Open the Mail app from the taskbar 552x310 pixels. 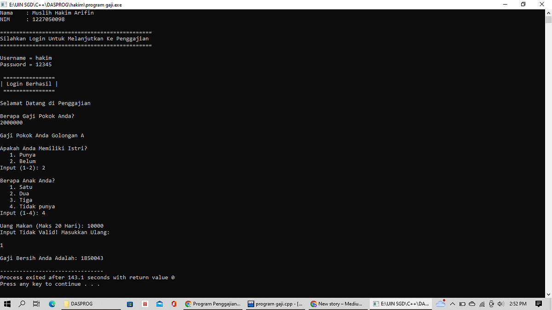(x=159, y=304)
